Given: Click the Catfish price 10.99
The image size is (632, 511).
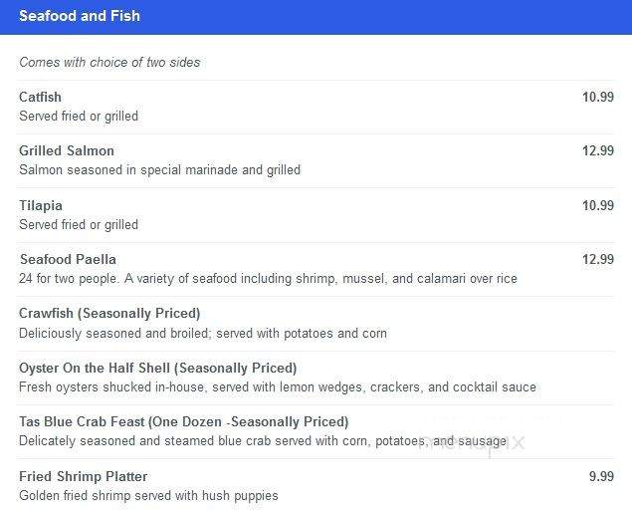Looking at the screenshot, I should 598,97.
